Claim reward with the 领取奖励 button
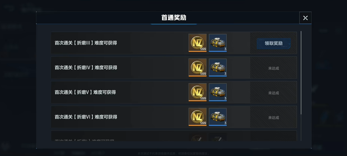This screenshot has height=156, width=347. click(x=274, y=43)
